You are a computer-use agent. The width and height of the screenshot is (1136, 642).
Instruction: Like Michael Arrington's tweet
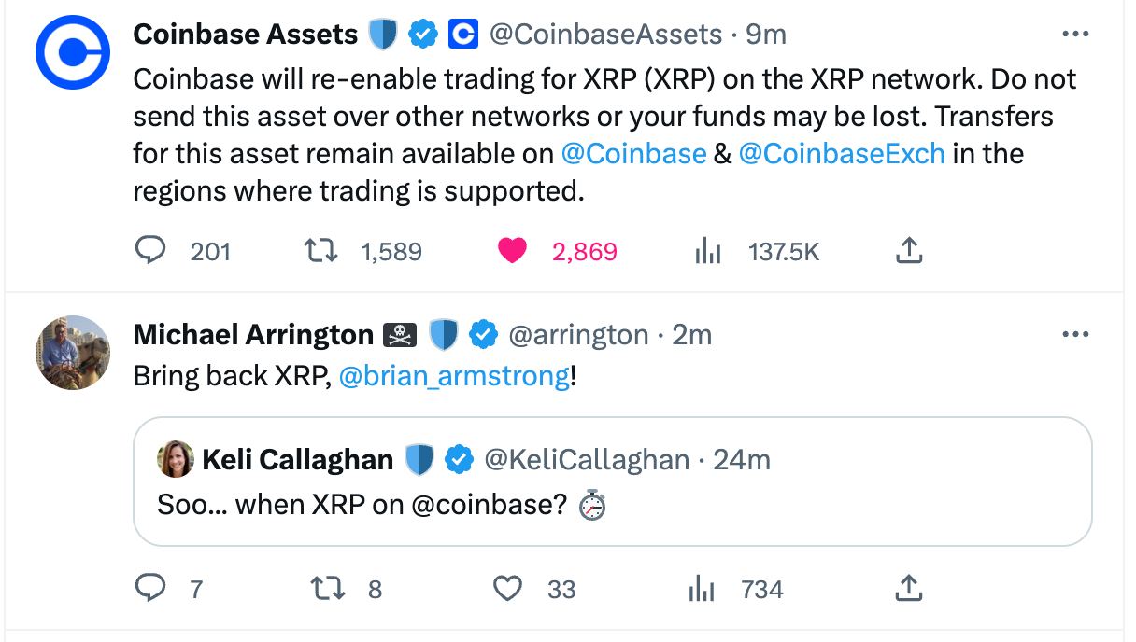507,588
